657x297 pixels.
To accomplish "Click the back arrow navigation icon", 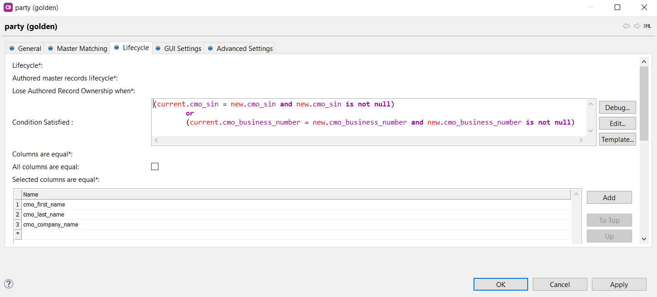I will (x=626, y=26).
